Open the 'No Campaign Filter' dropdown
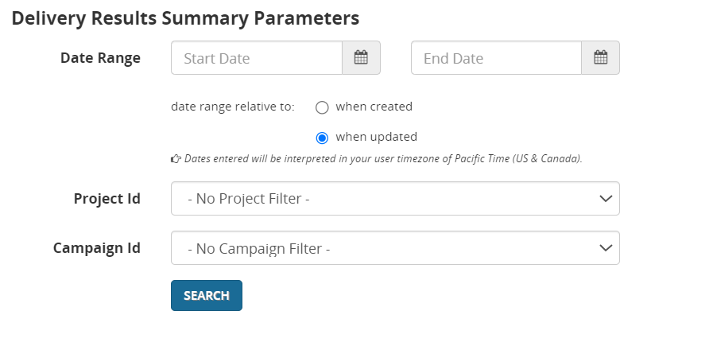The width and height of the screenshot is (713, 342). (x=382, y=248)
